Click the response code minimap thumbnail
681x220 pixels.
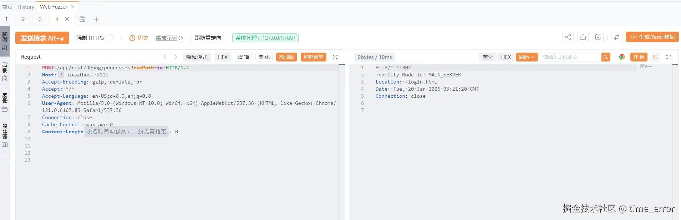coord(646,66)
